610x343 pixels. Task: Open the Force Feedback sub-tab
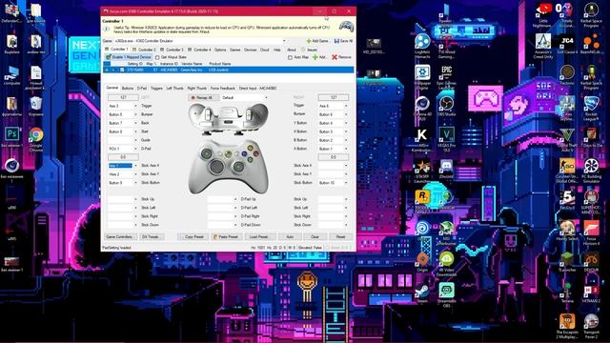click(x=223, y=89)
